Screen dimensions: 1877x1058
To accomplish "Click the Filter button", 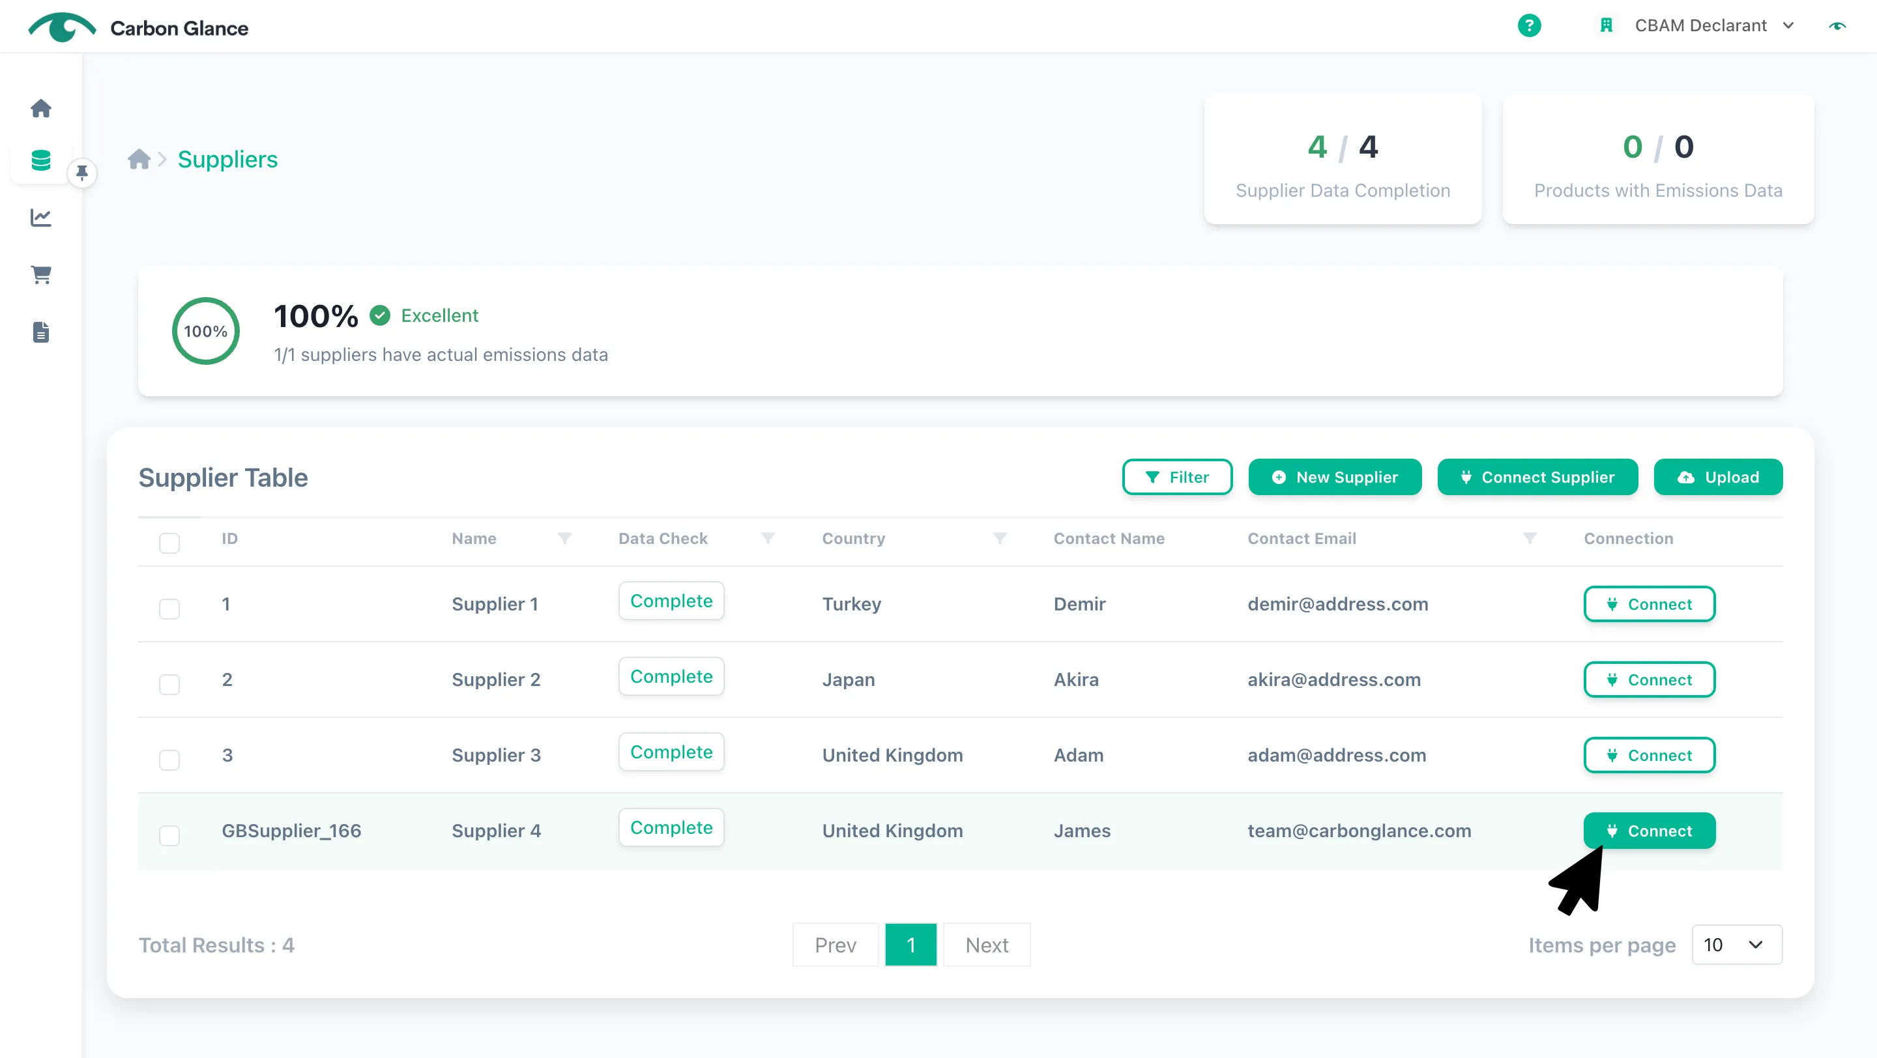I will (x=1177, y=477).
